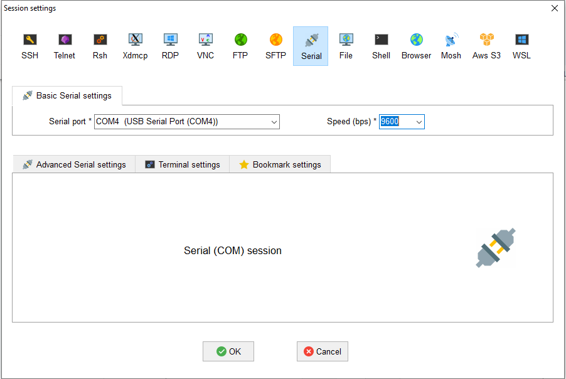
Task: Click the FTP session icon
Action: [240, 46]
